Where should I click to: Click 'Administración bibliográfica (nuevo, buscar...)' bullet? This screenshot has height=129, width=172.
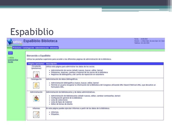(75, 83)
